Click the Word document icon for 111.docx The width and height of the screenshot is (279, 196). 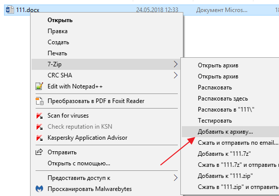tap(10, 10)
